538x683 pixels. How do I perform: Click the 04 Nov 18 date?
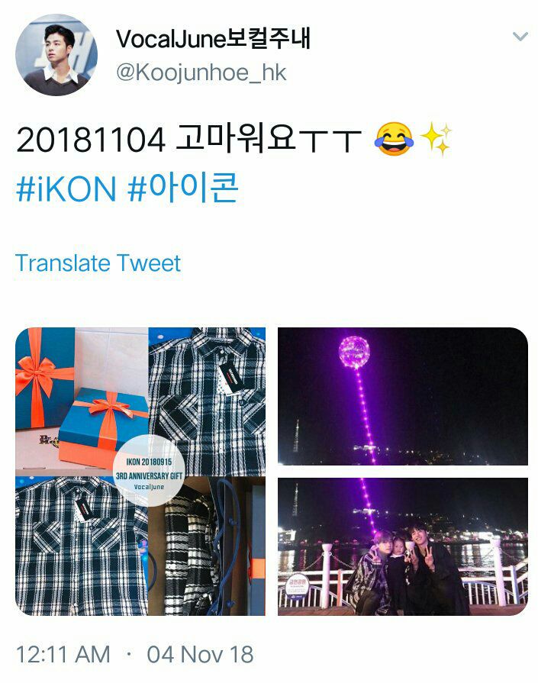pyautogui.click(x=200, y=654)
